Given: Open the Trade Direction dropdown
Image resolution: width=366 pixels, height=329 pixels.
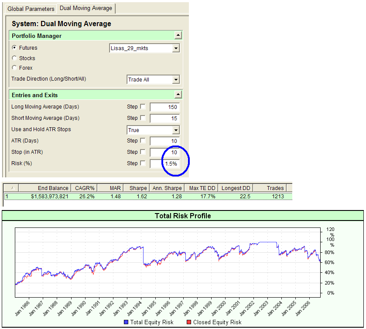Looking at the screenshot, I should (176, 79).
